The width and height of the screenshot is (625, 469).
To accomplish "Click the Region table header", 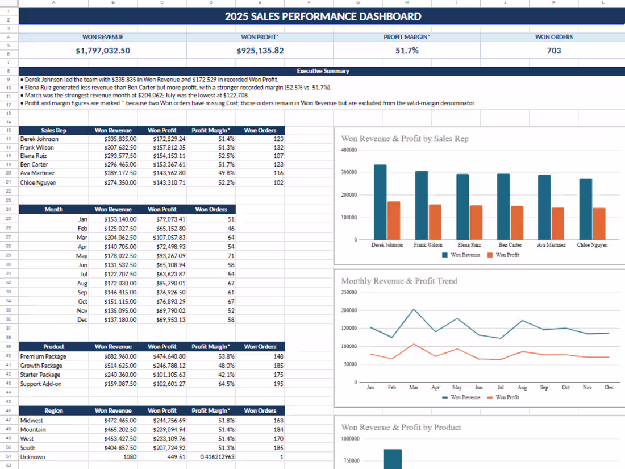I will (53, 411).
